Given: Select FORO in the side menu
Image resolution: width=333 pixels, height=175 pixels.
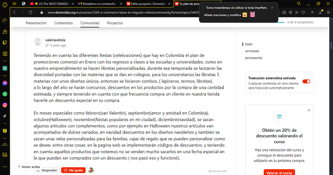Looking at the screenshot, I should click(249, 45).
